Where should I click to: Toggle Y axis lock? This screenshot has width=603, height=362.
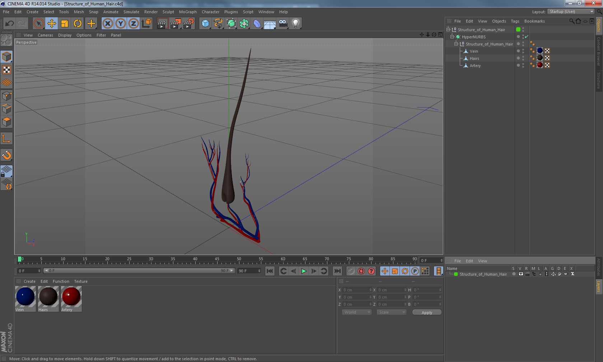(121, 24)
